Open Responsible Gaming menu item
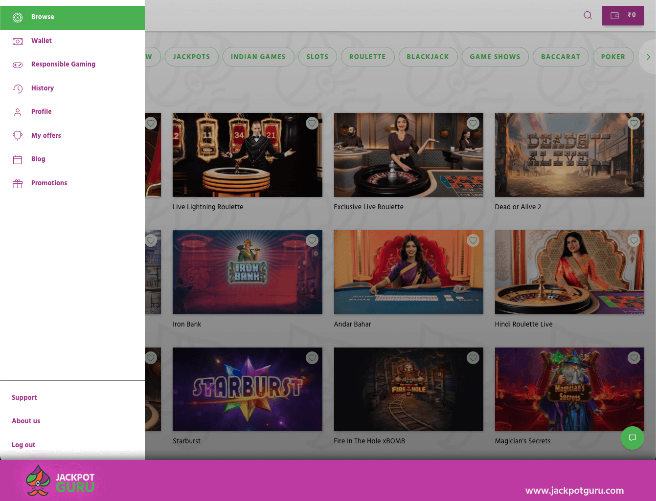This screenshot has height=501, width=656. tap(72, 65)
